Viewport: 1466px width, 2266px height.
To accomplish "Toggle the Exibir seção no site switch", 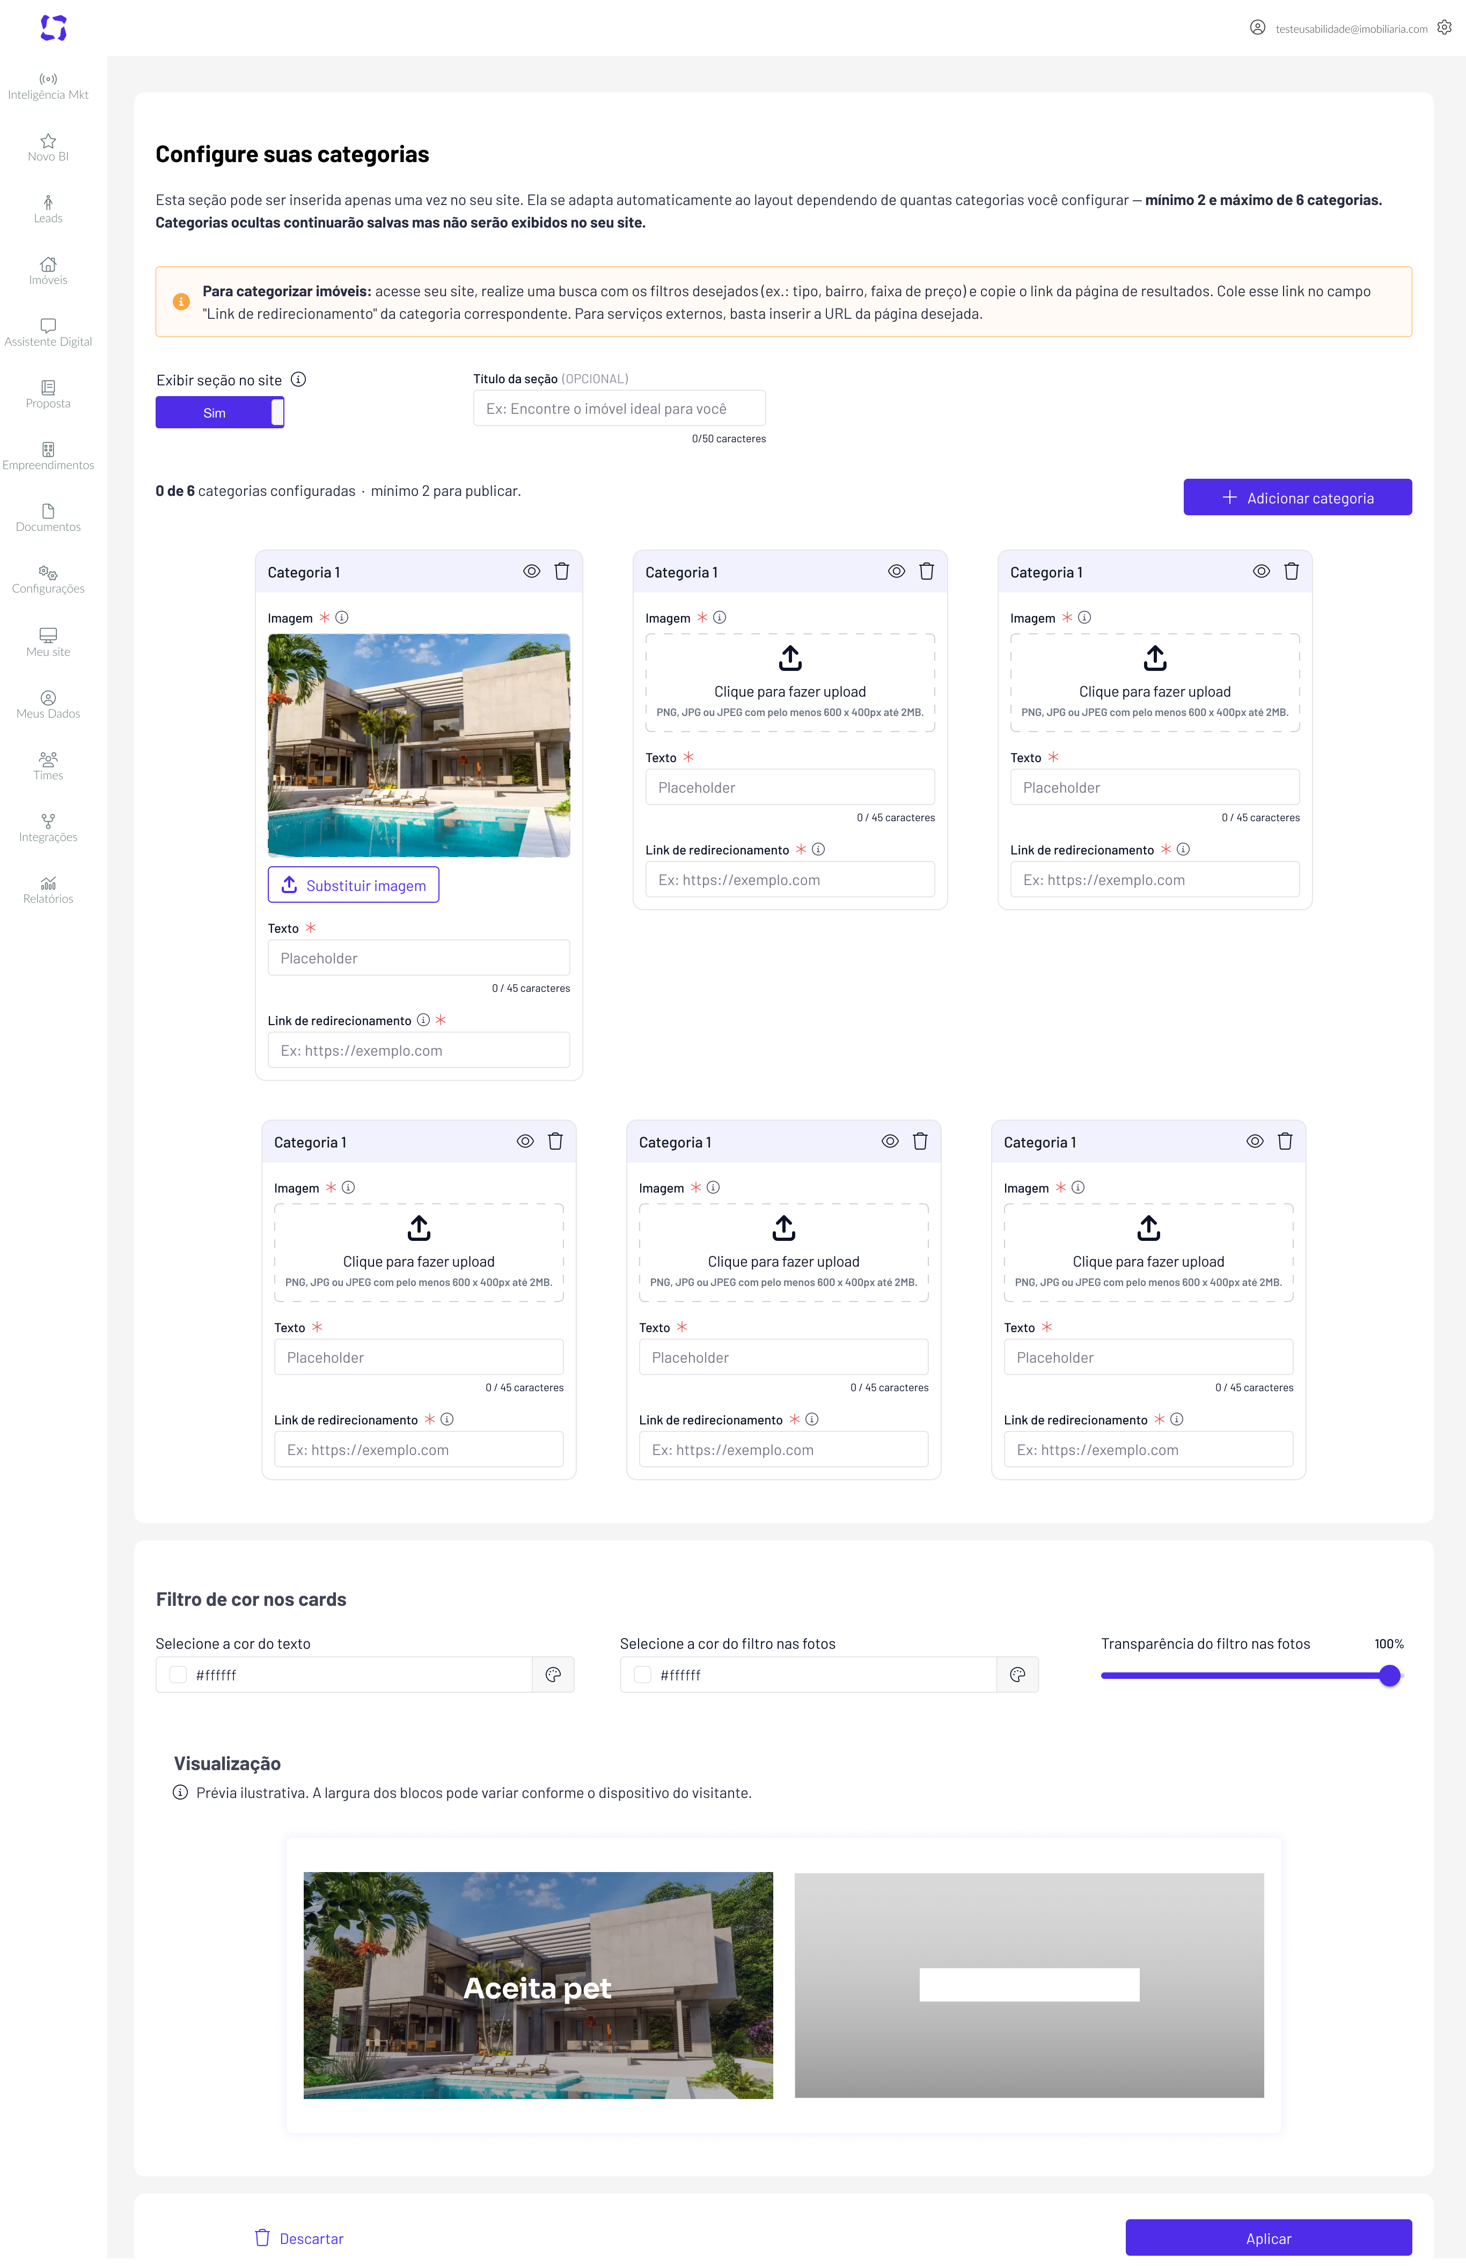I will coord(220,413).
